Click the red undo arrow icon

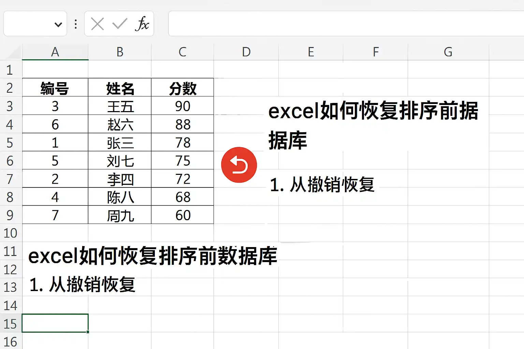(239, 165)
